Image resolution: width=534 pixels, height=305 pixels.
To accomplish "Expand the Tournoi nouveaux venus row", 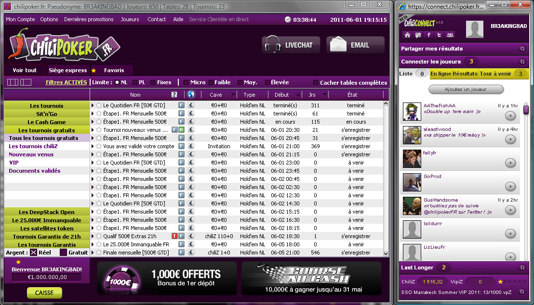I will click(93, 130).
